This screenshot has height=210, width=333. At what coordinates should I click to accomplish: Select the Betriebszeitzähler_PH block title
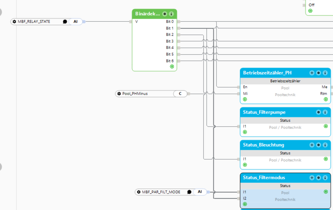267,73
